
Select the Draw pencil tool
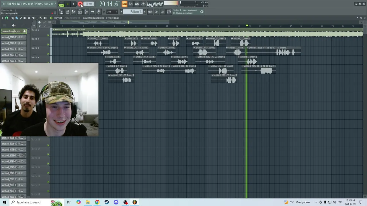pos(13,18)
